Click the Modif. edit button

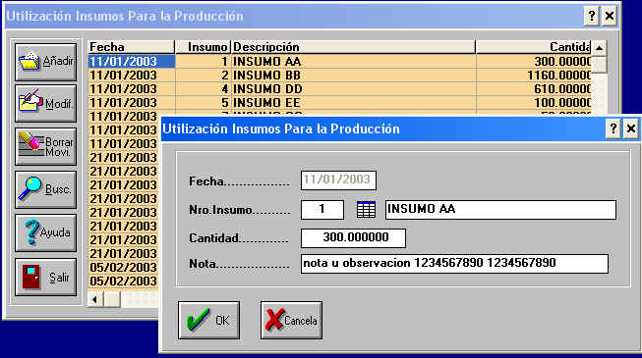point(46,104)
